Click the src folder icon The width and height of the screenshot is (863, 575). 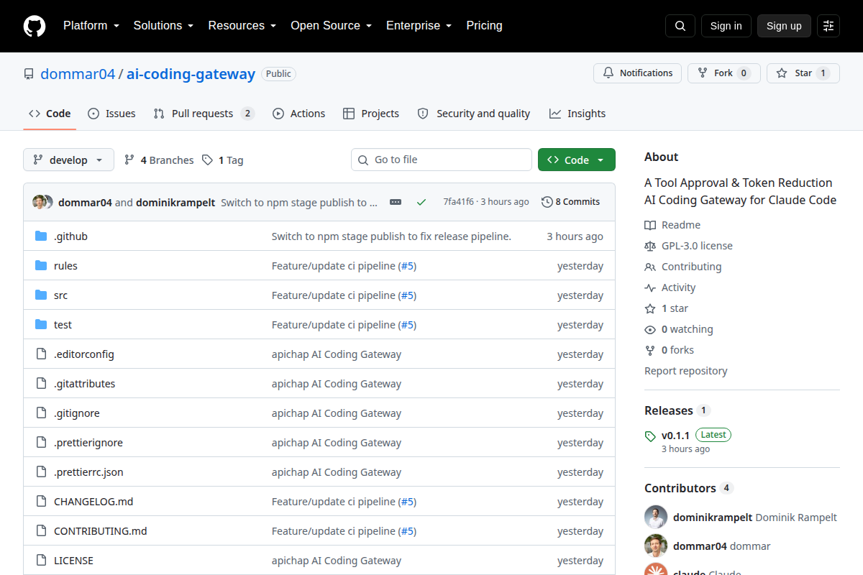coord(41,295)
